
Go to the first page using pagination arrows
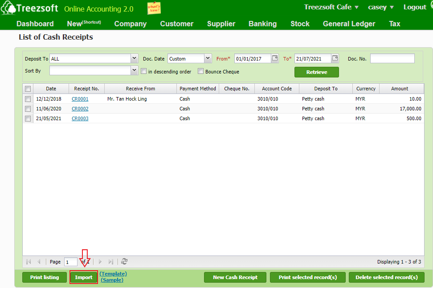(x=28, y=262)
